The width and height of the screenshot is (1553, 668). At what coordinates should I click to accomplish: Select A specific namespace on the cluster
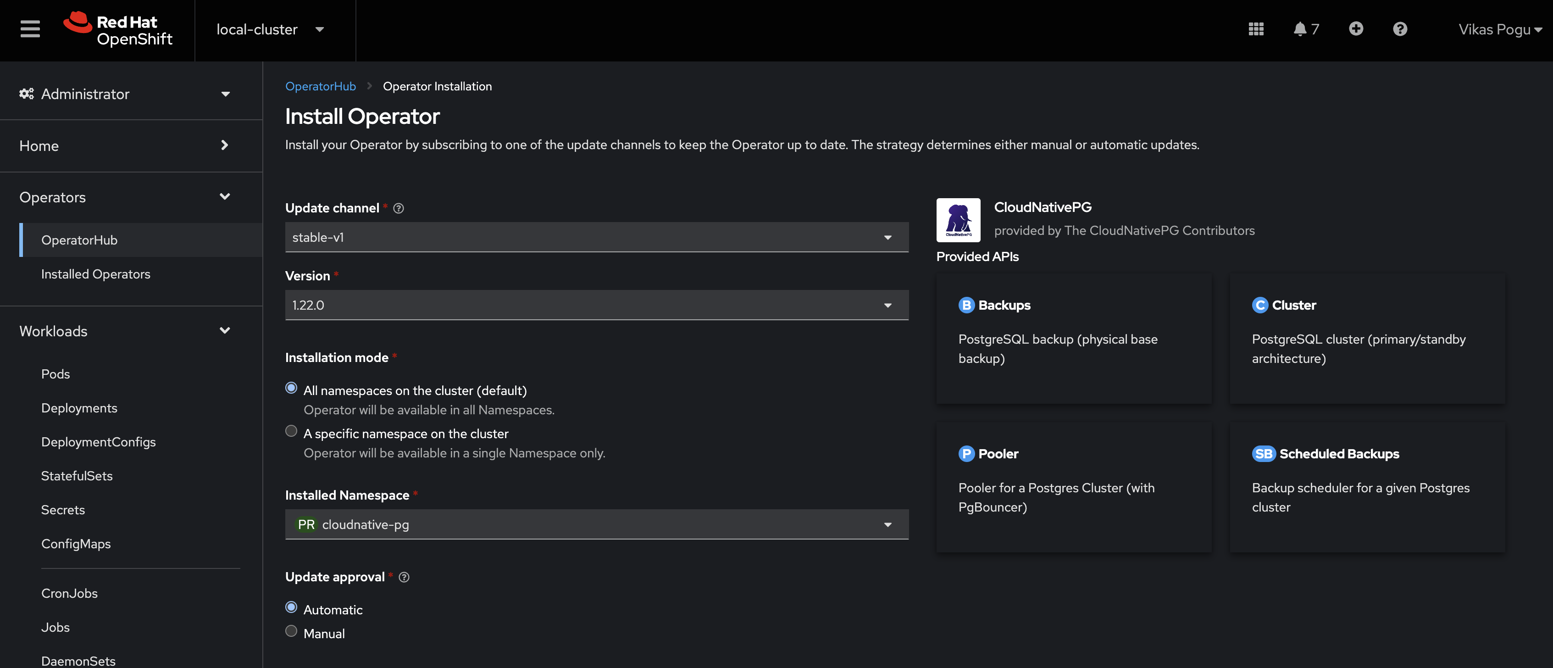coord(291,431)
